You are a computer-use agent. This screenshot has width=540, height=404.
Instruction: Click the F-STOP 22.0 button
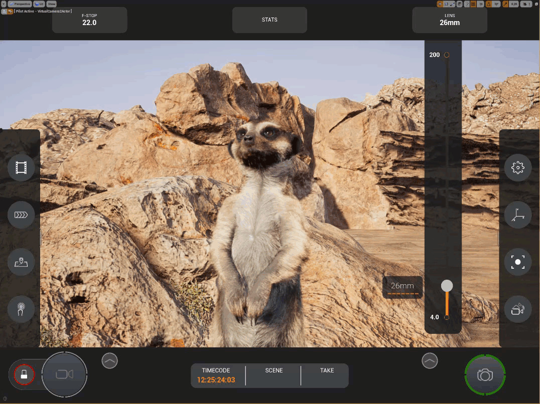tap(89, 20)
